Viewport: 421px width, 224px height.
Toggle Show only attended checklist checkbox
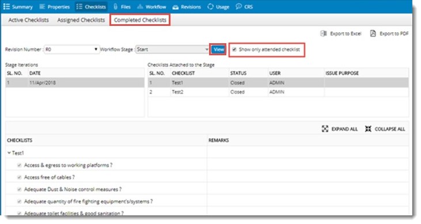pyautogui.click(x=234, y=50)
